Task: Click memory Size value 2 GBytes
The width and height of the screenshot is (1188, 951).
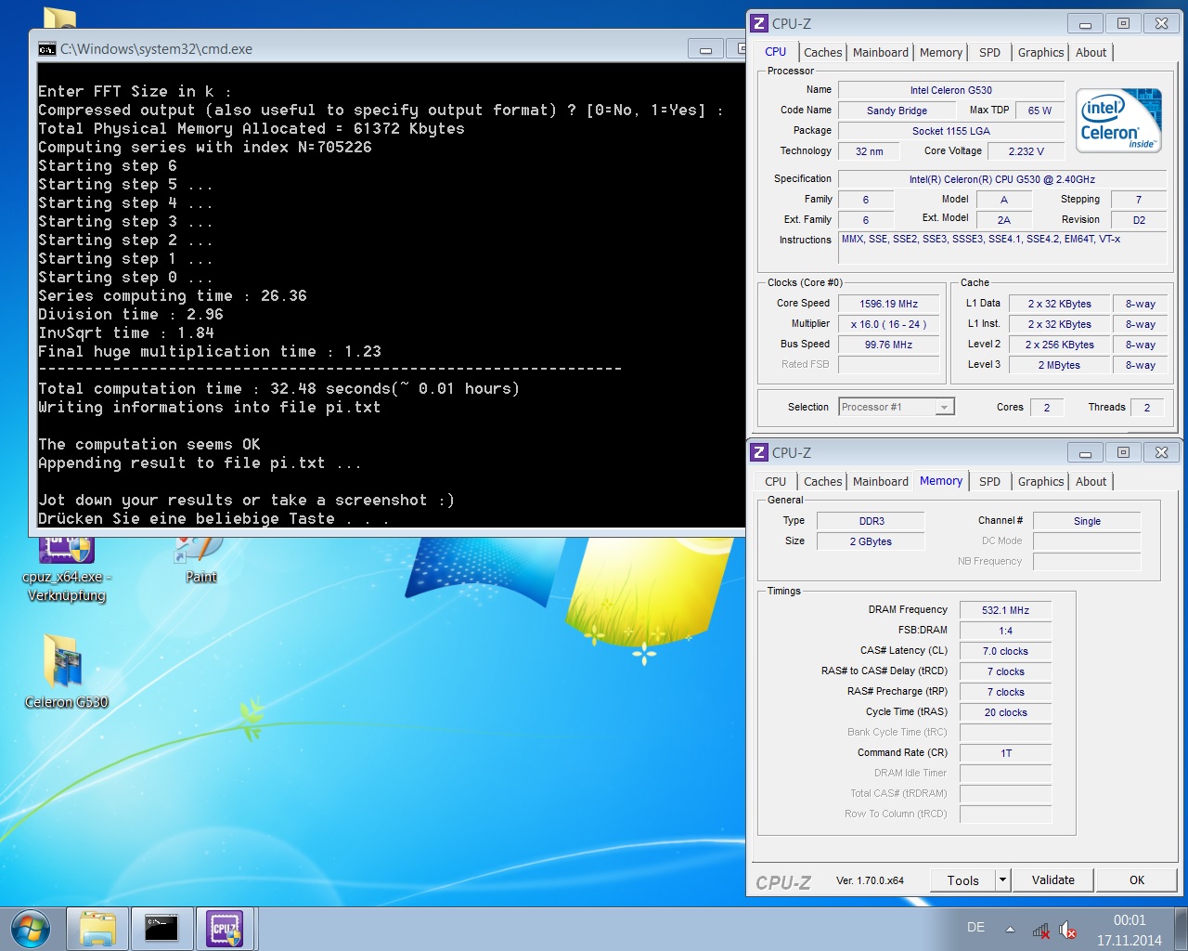Action: point(871,541)
